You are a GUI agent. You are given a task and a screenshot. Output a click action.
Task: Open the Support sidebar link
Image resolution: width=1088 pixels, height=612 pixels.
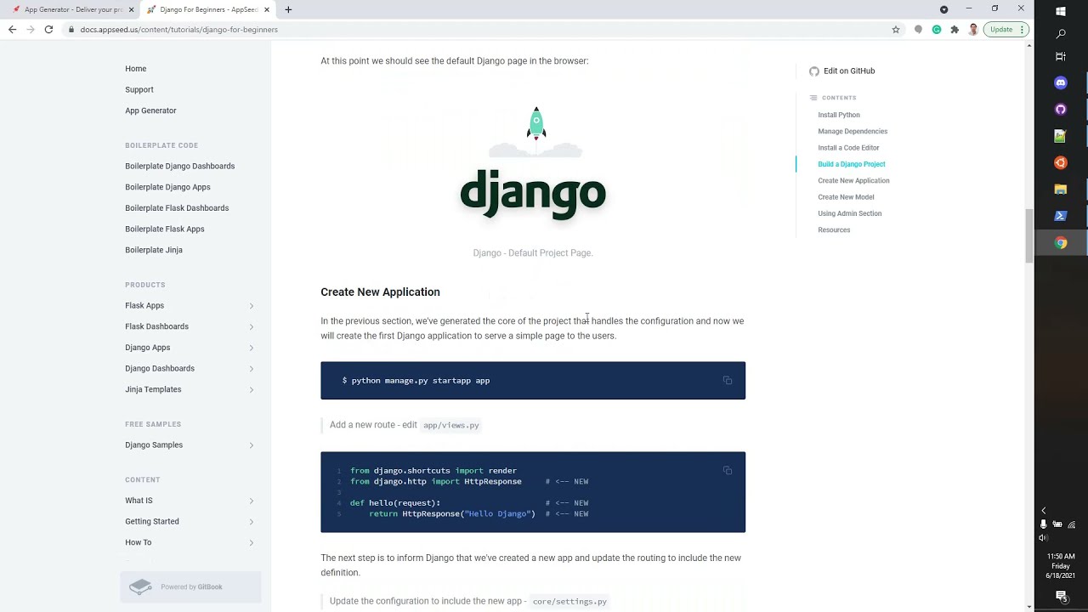pos(139,89)
